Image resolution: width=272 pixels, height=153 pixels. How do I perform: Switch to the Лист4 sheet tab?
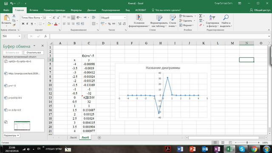point(73,137)
